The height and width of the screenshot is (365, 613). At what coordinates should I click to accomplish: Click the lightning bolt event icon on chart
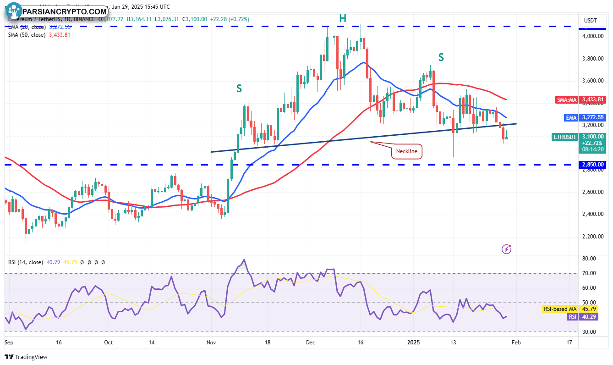tap(507, 249)
